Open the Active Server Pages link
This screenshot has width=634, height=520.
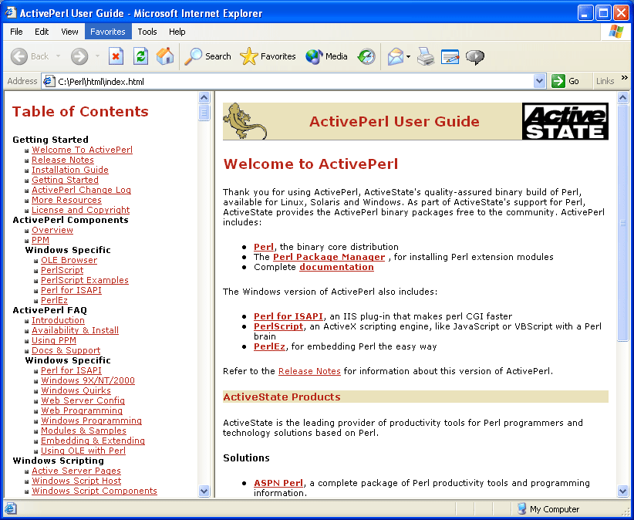(76, 471)
